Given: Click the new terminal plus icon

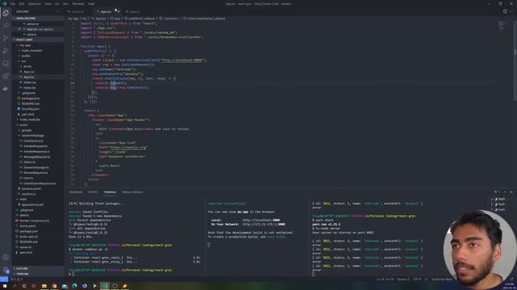Looking at the screenshot, I should pos(495,192).
